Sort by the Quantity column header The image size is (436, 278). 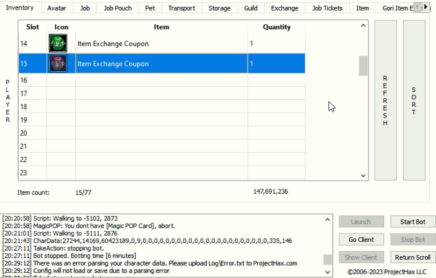click(276, 27)
